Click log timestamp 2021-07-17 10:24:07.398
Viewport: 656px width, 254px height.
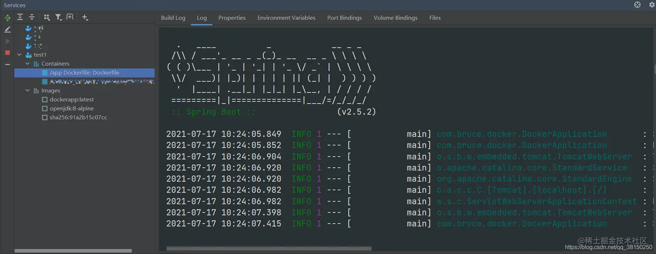(224, 213)
